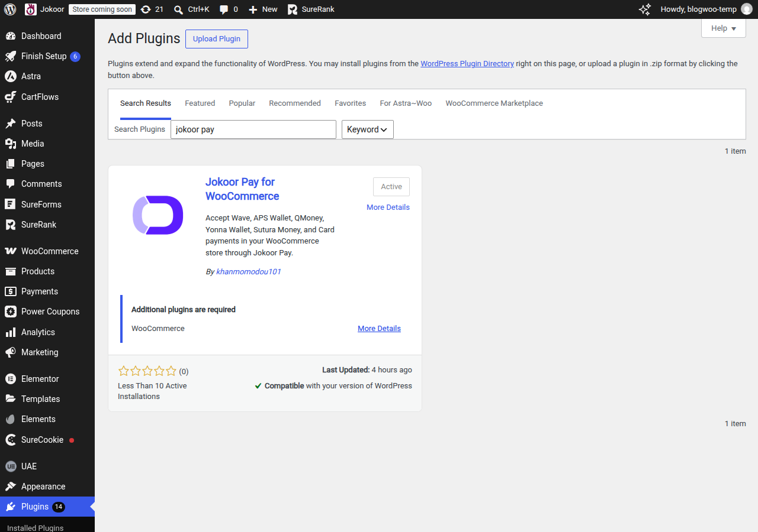Open SureRank in sidebar
This screenshot has width=758, height=532.
(x=47, y=225)
